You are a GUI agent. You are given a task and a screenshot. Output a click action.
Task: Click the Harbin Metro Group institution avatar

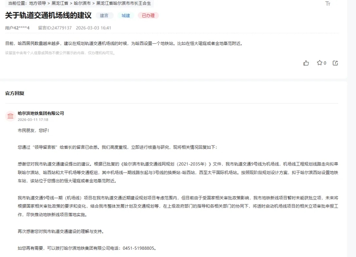(11, 116)
